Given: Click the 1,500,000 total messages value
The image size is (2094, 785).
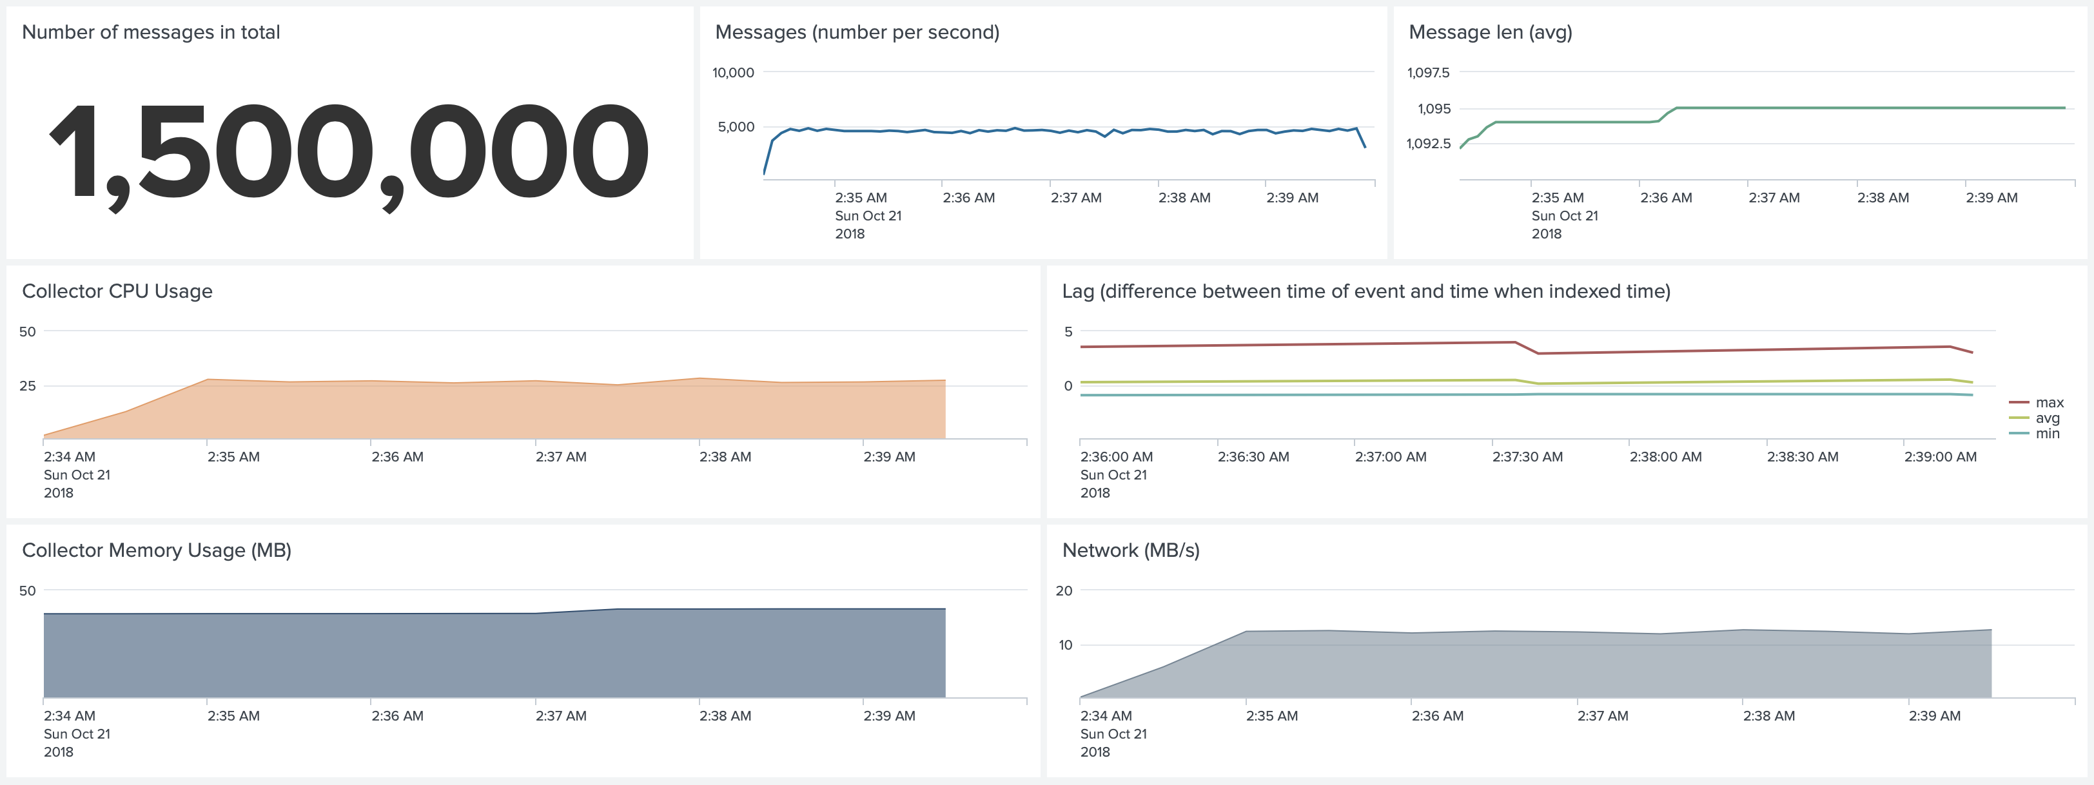Looking at the screenshot, I should tap(349, 152).
